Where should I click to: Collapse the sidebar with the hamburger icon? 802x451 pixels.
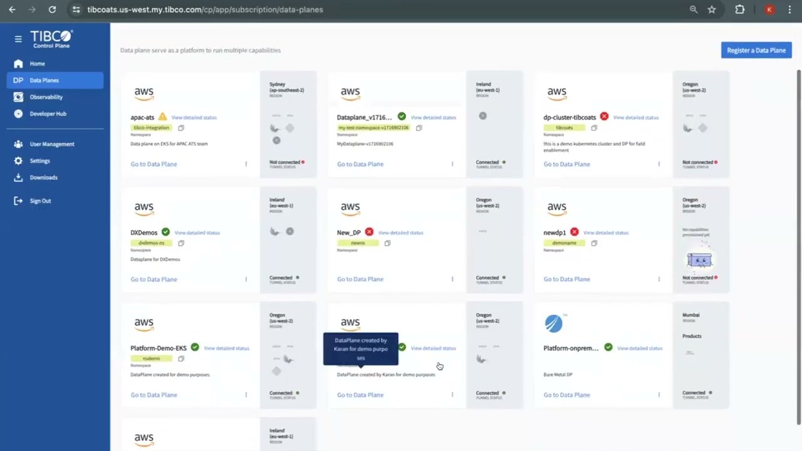tap(18, 39)
